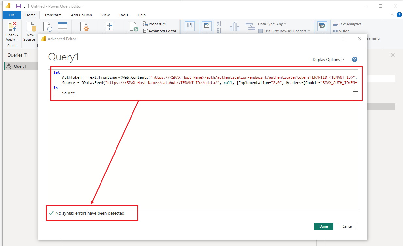Click the Done button
Image resolution: width=403 pixels, height=246 pixels.
[323, 226]
